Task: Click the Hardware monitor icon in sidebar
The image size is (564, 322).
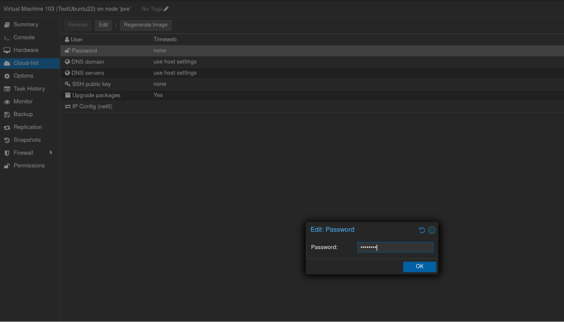Action: tap(7, 50)
